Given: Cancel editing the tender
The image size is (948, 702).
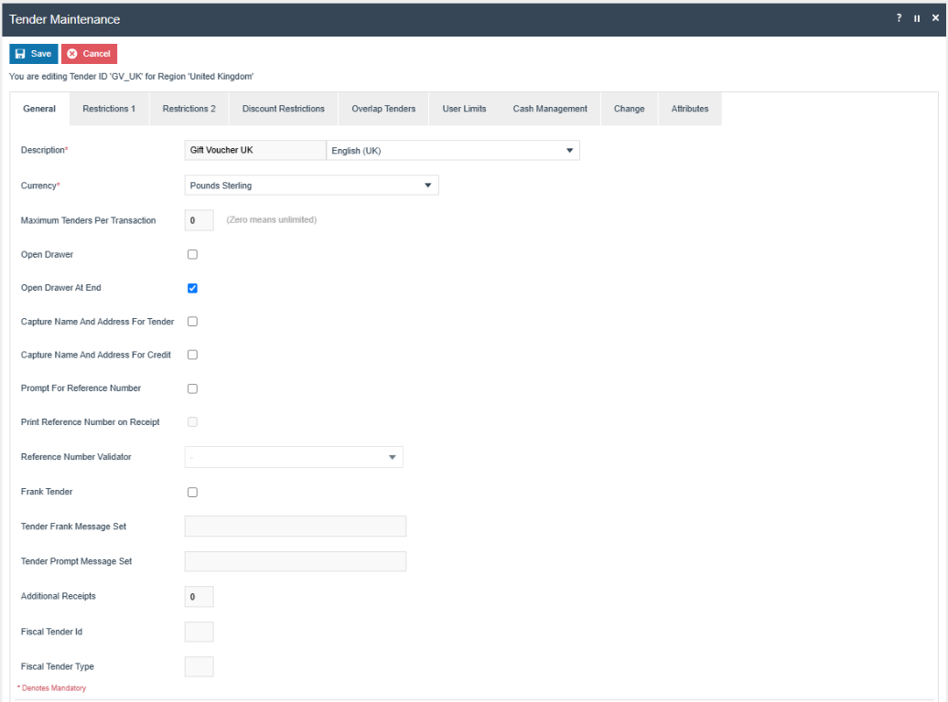Looking at the screenshot, I should coord(89,54).
